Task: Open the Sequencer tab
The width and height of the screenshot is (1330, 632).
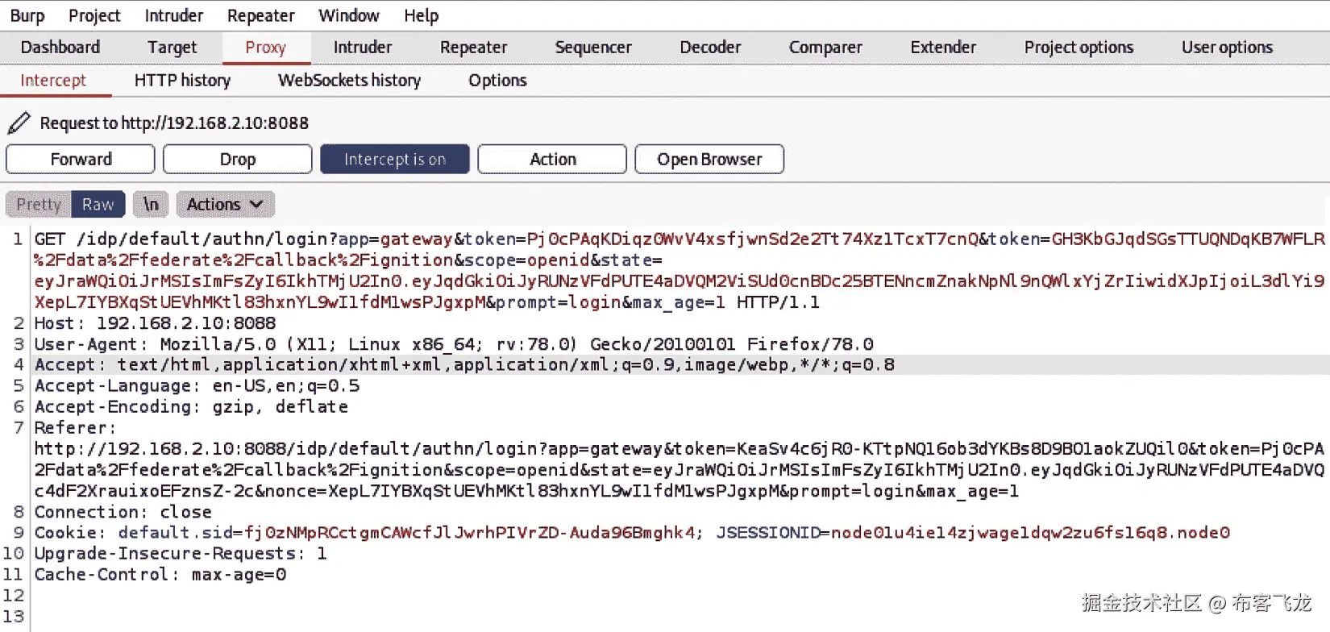Action: [593, 48]
